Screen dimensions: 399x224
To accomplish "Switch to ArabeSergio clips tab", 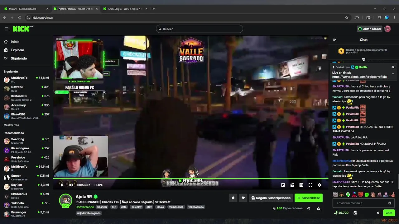I will (x=125, y=9).
